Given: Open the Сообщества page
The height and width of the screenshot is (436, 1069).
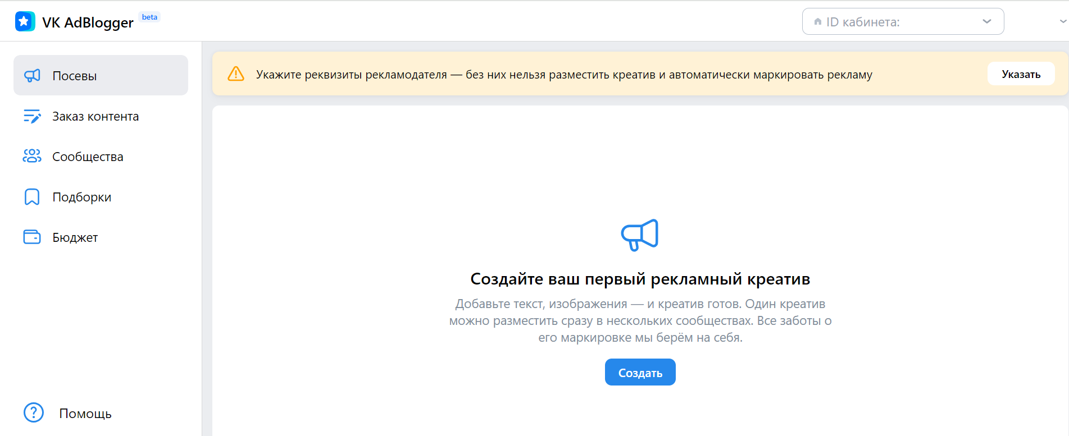Looking at the screenshot, I should pyautogui.click(x=101, y=157).
